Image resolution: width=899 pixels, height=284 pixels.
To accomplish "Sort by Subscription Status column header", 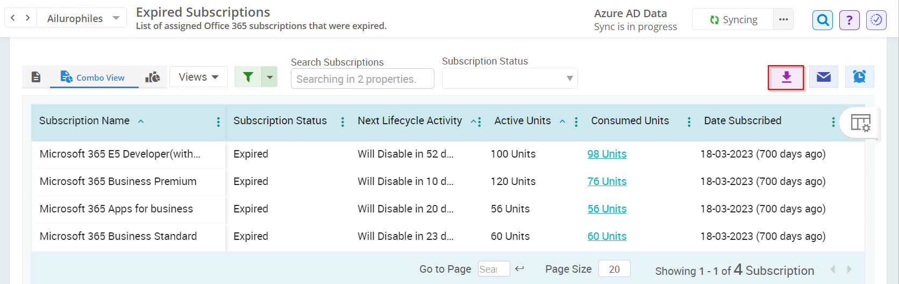I will (280, 120).
